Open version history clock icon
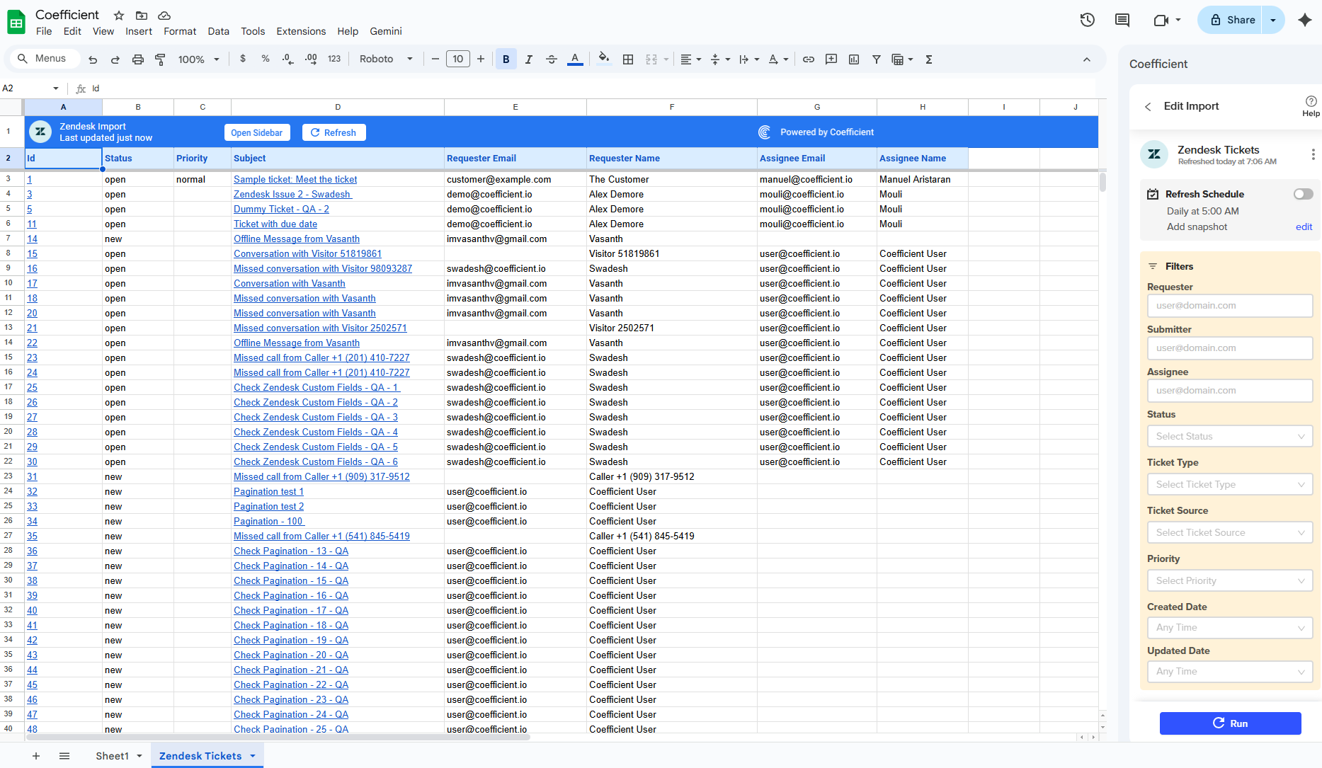This screenshot has width=1322, height=768. pos(1088,20)
